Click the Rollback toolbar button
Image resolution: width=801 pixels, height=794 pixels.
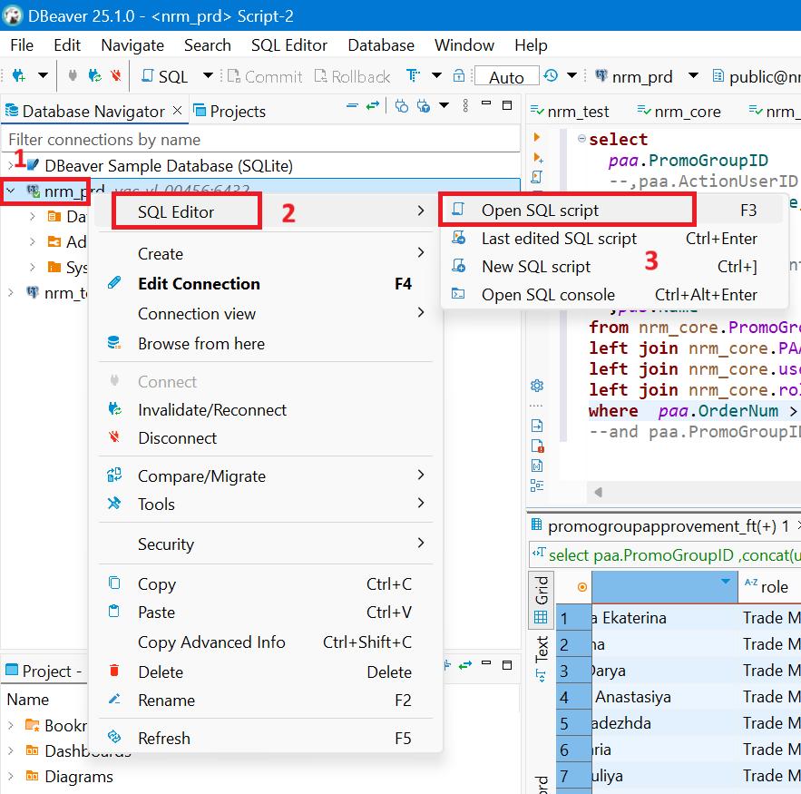(x=353, y=76)
